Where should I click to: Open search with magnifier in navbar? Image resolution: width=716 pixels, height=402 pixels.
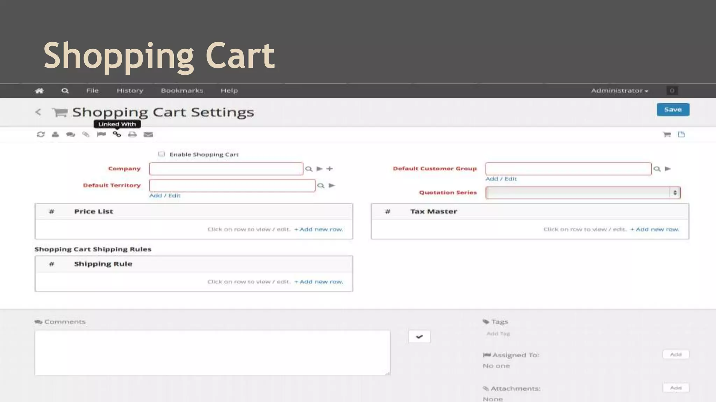[x=65, y=91]
